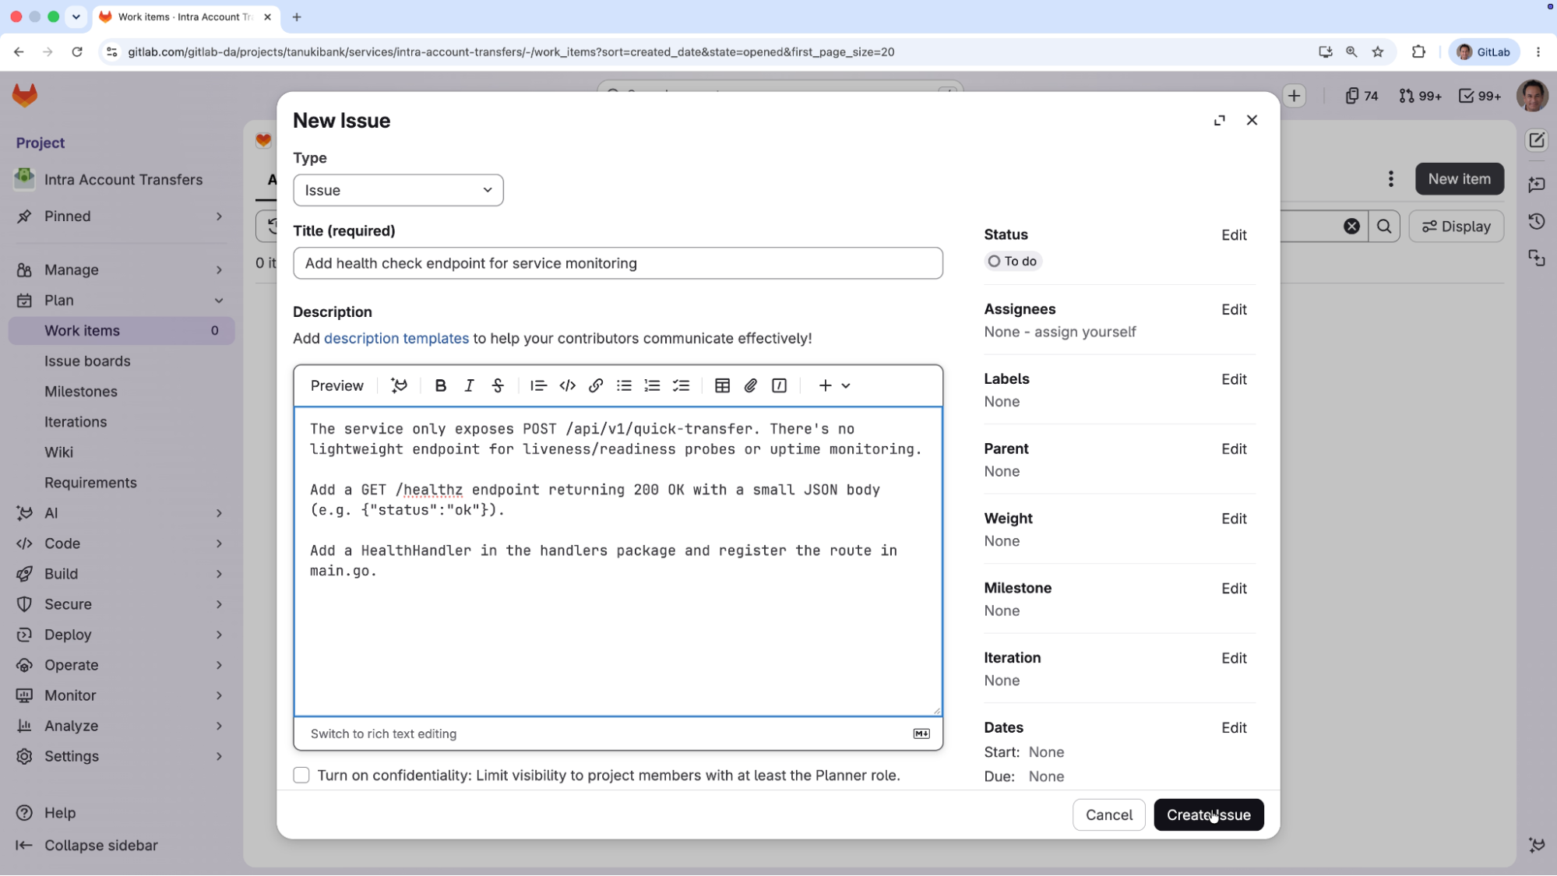This screenshot has height=876, width=1557.
Task: Expand the Pinned sidebar section
Action: click(x=121, y=216)
